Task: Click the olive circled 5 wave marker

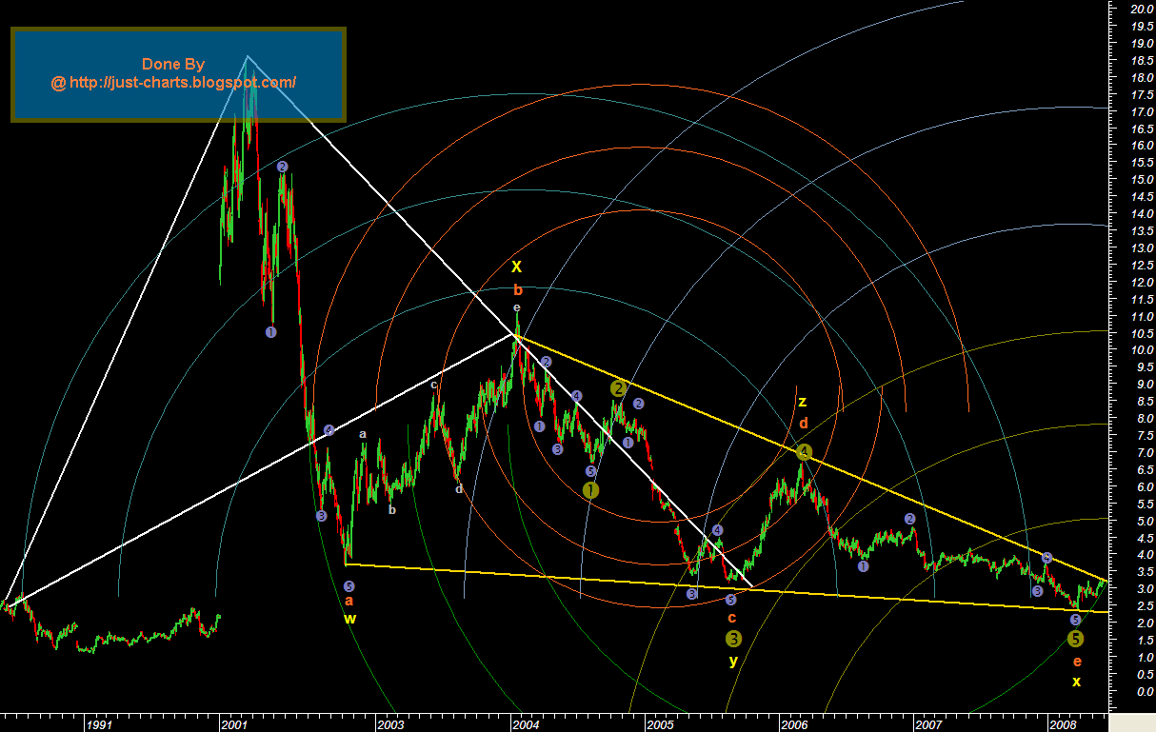Action: tap(1075, 639)
